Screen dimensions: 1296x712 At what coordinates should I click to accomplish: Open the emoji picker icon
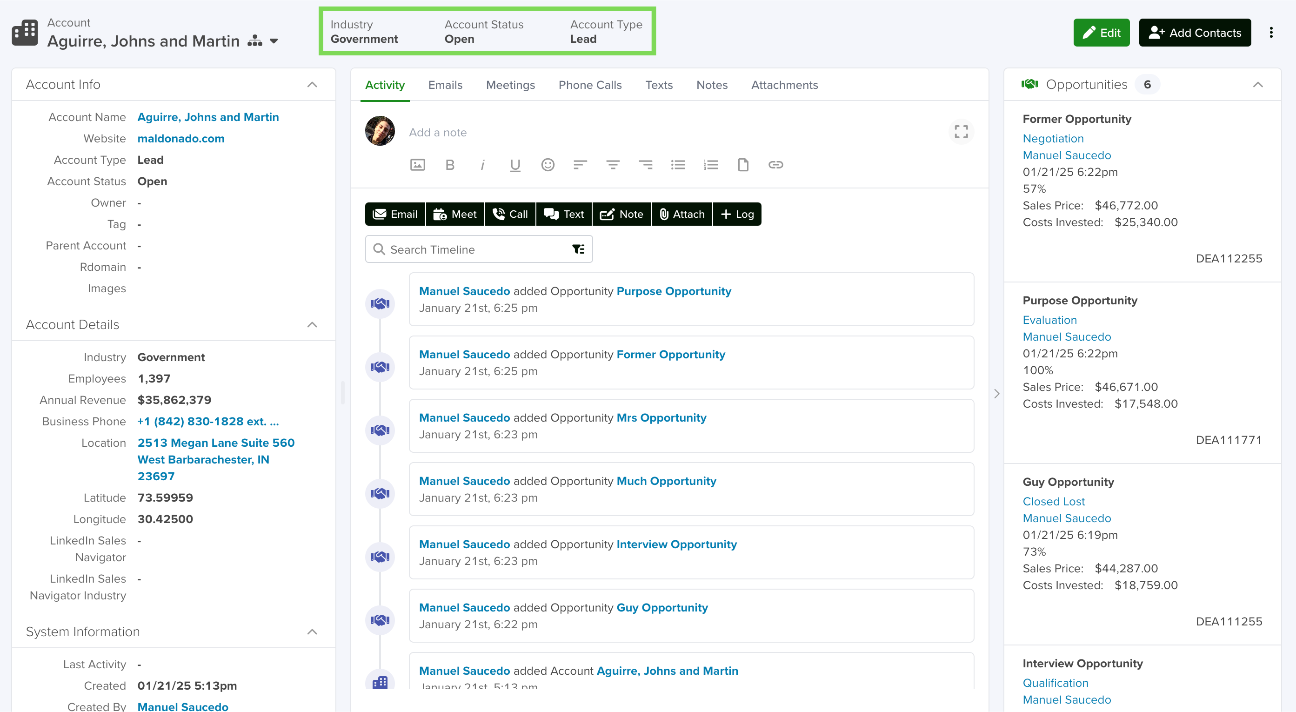click(x=548, y=165)
